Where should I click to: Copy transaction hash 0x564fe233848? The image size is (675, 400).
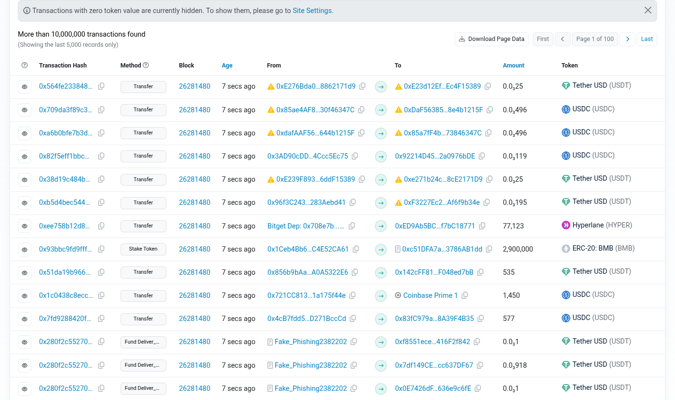coord(101,86)
